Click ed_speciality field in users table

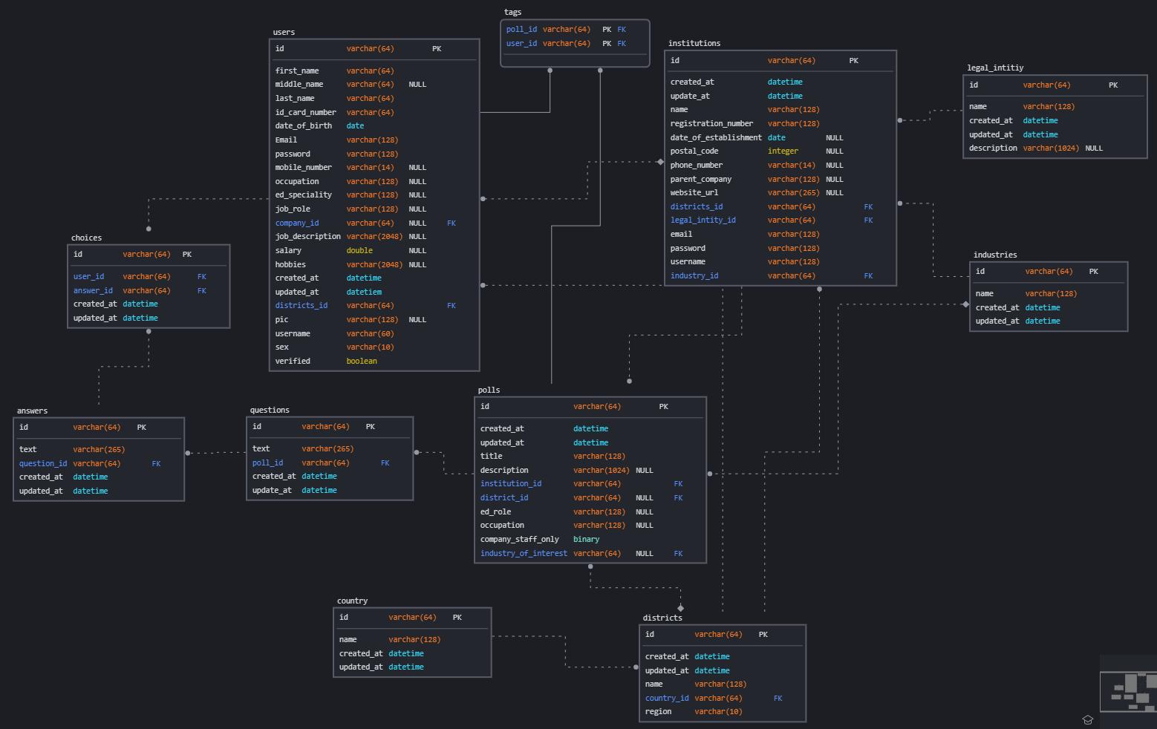coord(374,195)
